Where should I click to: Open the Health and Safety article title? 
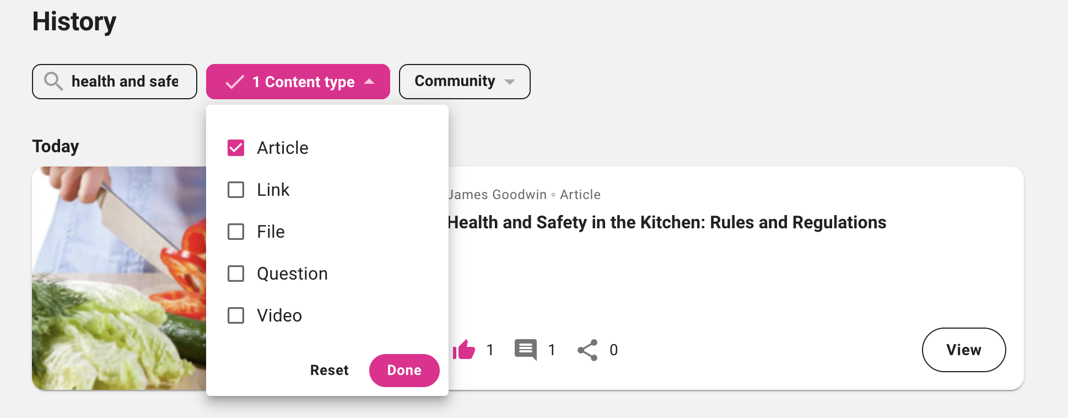click(x=667, y=222)
